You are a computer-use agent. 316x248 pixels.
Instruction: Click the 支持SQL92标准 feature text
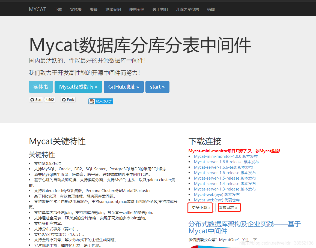(x=48, y=164)
